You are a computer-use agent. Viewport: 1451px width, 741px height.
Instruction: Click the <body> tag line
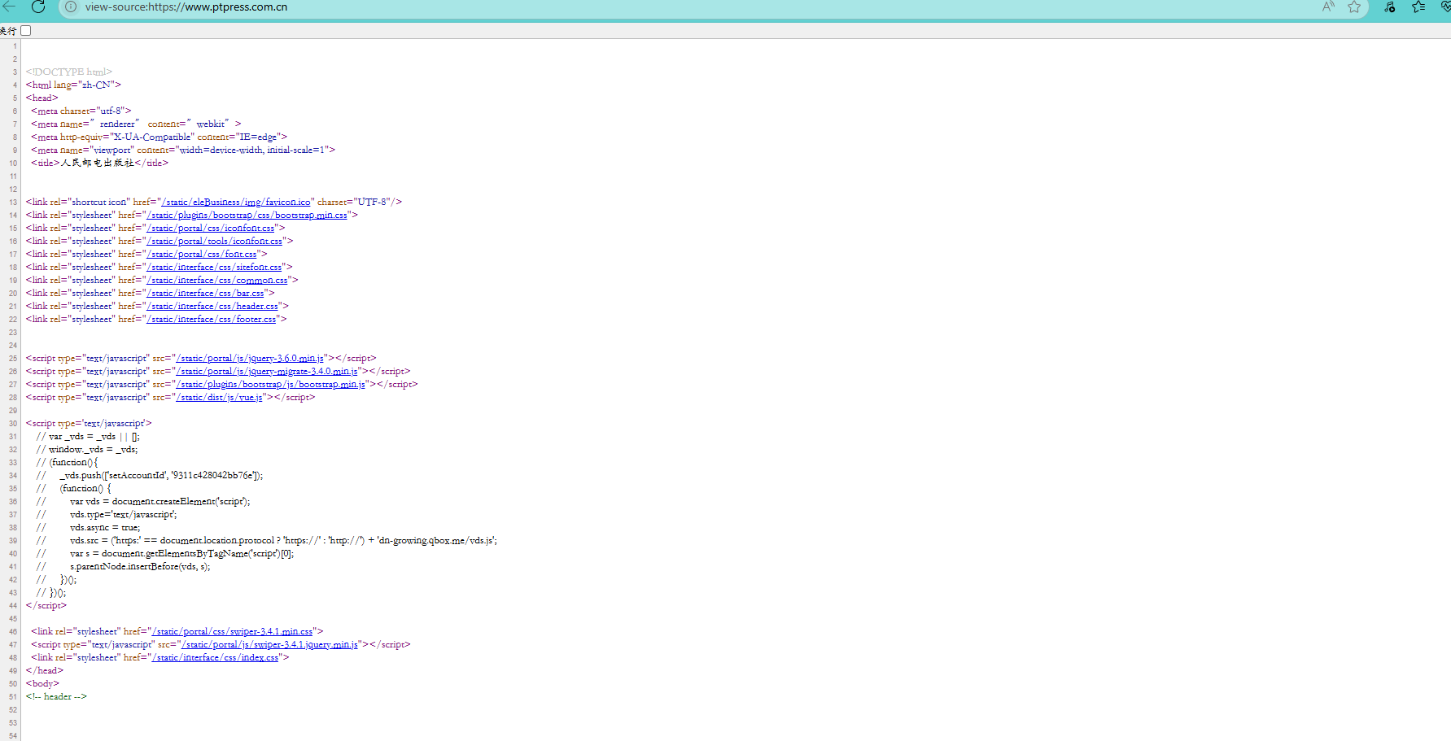coord(42,683)
